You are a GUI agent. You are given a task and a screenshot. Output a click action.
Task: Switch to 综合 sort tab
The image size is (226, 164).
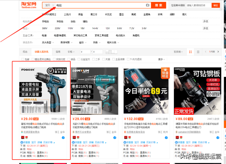[x=25, y=52]
